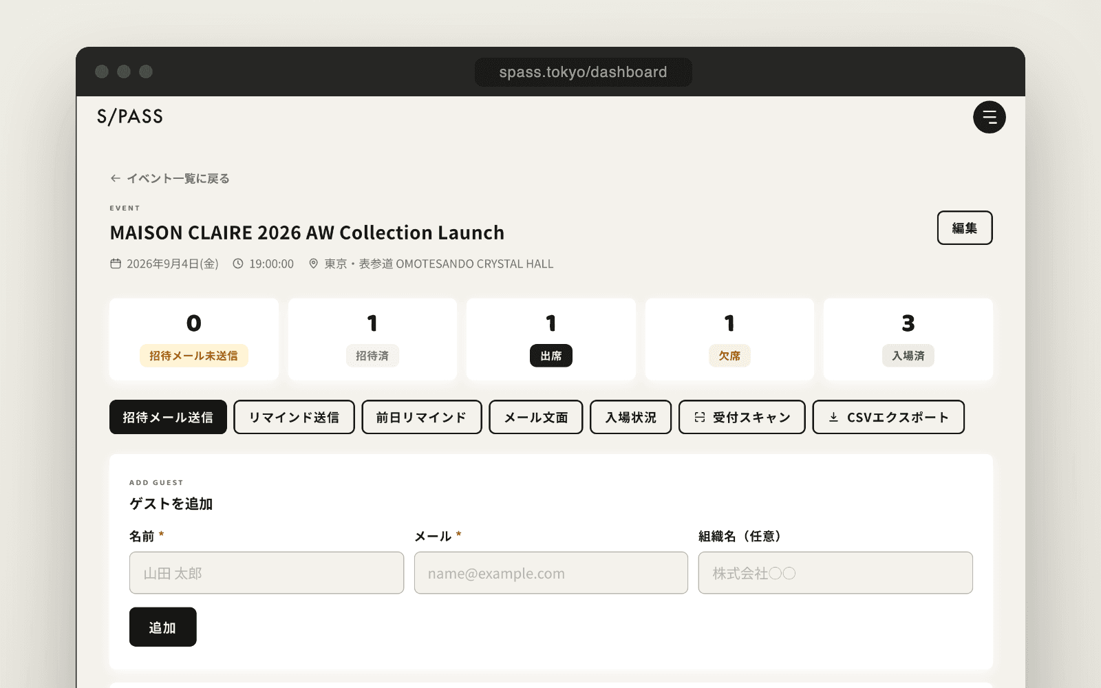Click the time text 19:00:00
The height and width of the screenshot is (688, 1101).
point(271,264)
